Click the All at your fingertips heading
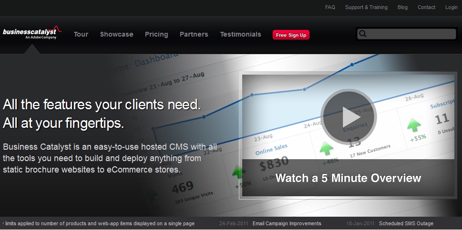Image resolution: width=462 pixels, height=230 pixels. [x=63, y=124]
